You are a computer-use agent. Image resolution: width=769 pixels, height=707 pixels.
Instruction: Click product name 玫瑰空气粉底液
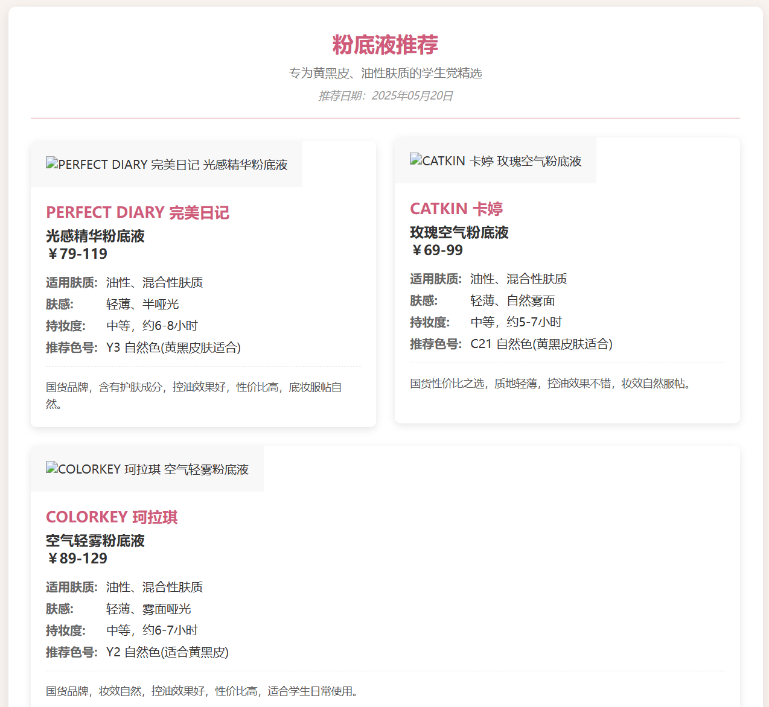[459, 232]
